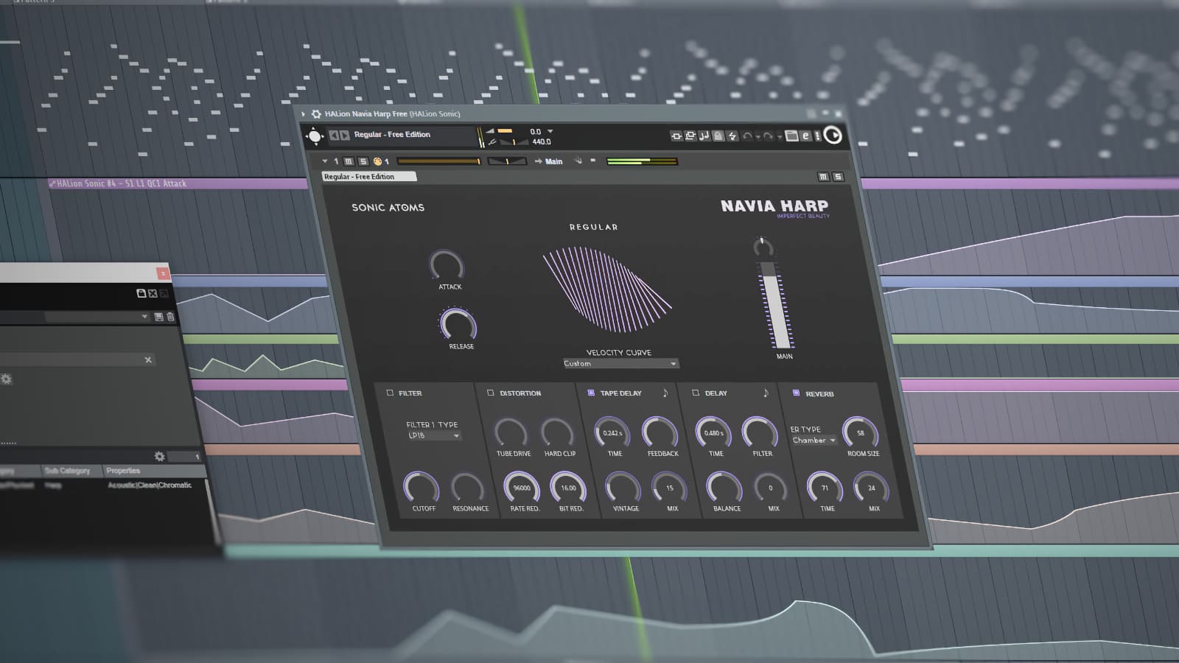Click the second overlapping squares toolbar icon
This screenshot has height=663, width=1179.
pyautogui.click(x=690, y=136)
